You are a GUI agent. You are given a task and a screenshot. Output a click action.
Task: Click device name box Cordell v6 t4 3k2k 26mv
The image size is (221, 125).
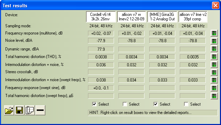[x=101, y=17]
